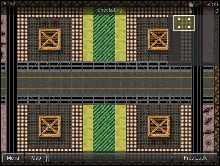
Task: Click the red shell casings above the top-left crate
Action: (49, 23)
